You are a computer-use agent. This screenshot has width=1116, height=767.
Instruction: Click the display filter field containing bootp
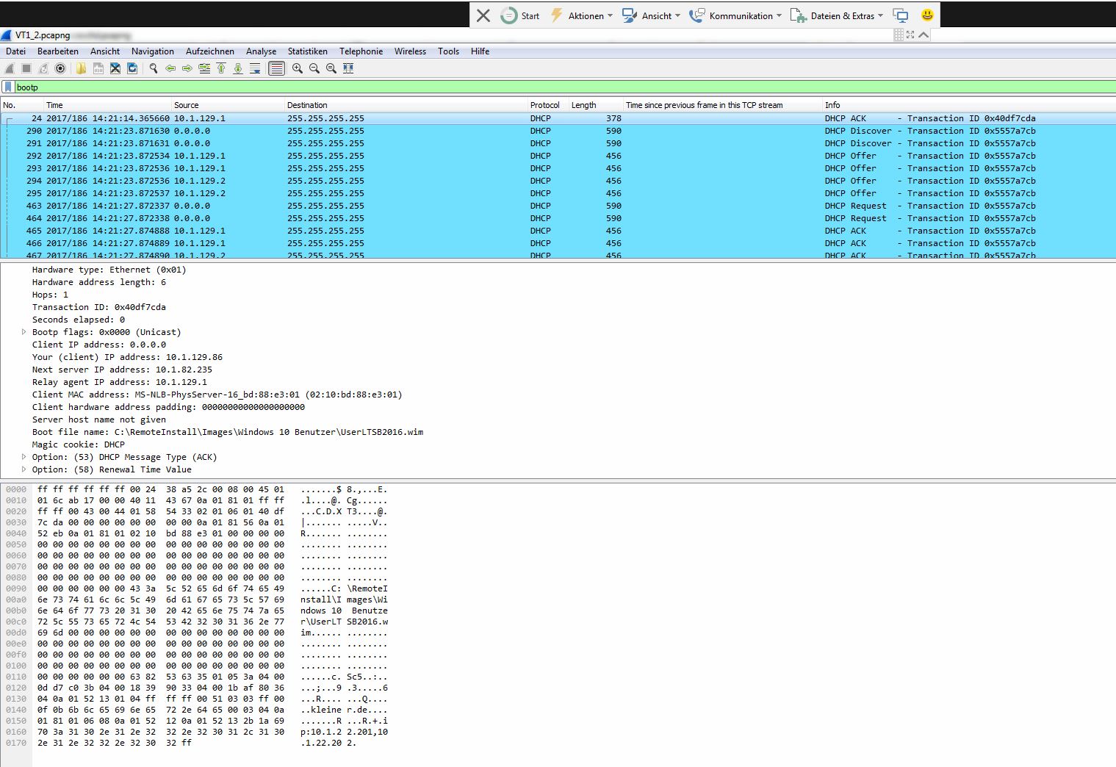point(564,87)
